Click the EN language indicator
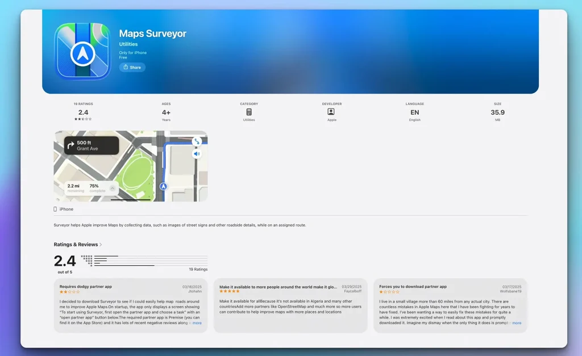The height and width of the screenshot is (356, 582). click(414, 112)
